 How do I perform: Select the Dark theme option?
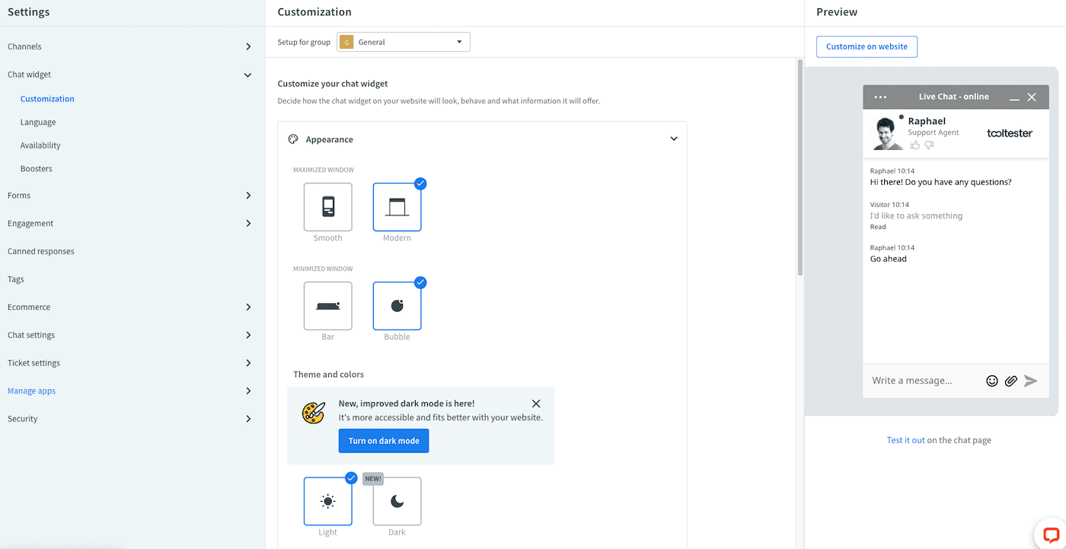[x=397, y=501]
